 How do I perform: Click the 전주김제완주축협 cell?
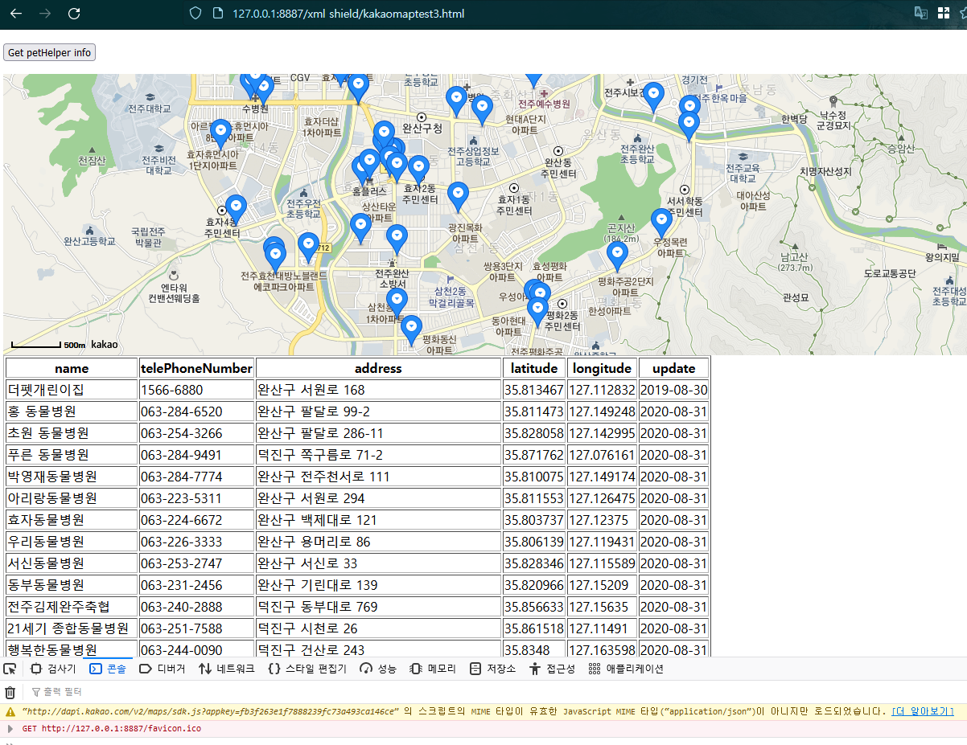[x=72, y=607]
